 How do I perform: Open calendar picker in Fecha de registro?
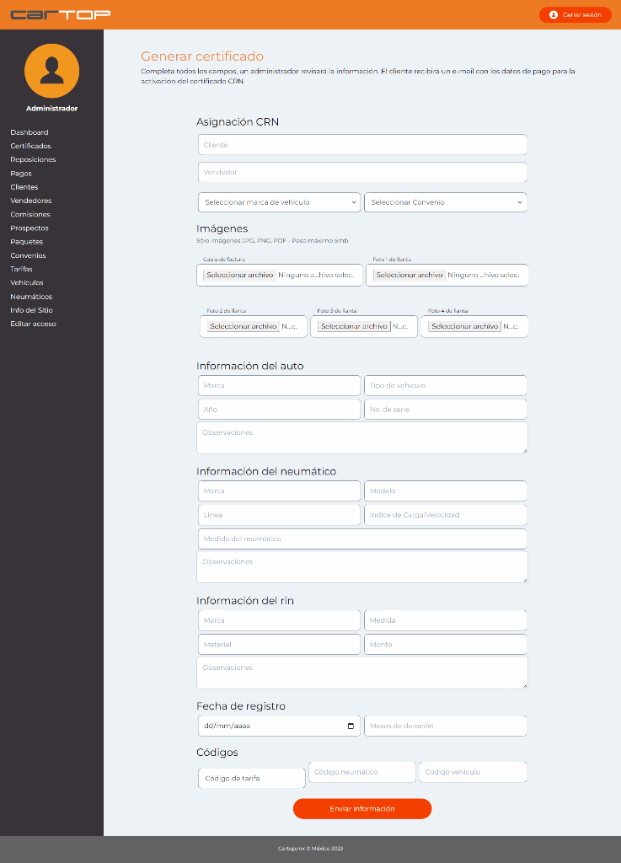coord(351,726)
